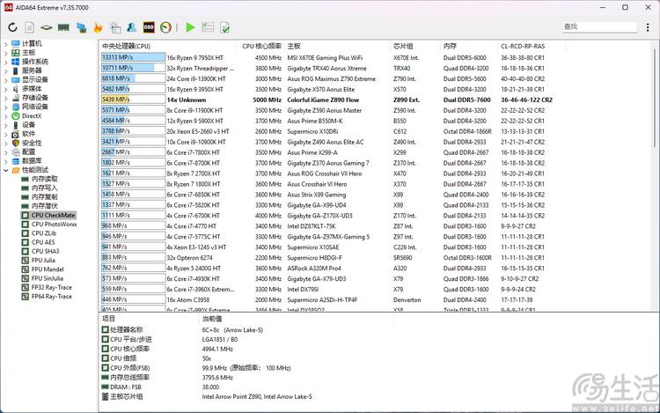Image resolution: width=660 pixels, height=413 pixels.
Task: Click the Refresh toolbar icon
Action: point(12,27)
